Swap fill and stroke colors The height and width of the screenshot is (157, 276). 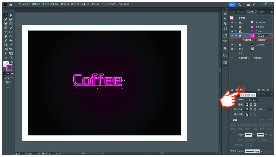pyautogui.click(x=12, y=62)
